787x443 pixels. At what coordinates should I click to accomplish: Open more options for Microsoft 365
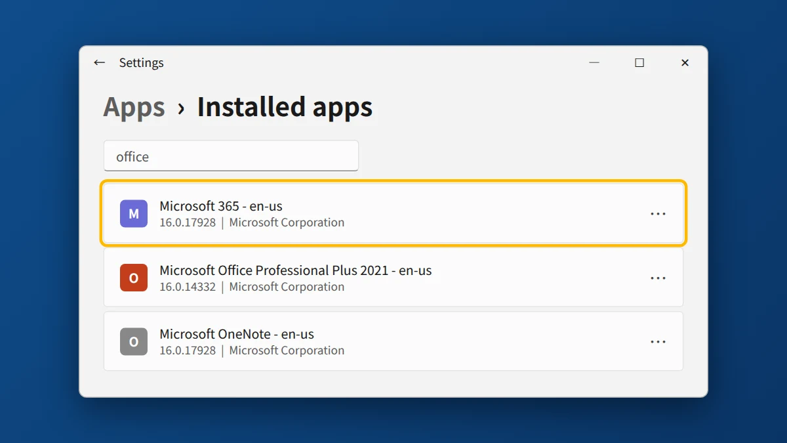658,214
